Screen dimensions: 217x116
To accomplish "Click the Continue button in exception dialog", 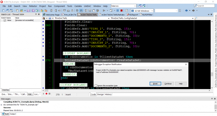I will tap(168, 84).
